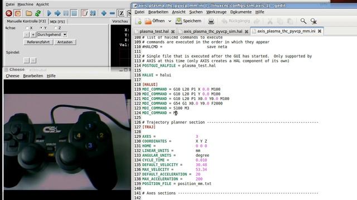Cut selection with the scissors icon in gedit
This screenshot has width=357, height=200.
pyautogui.click(x=270, y=21)
